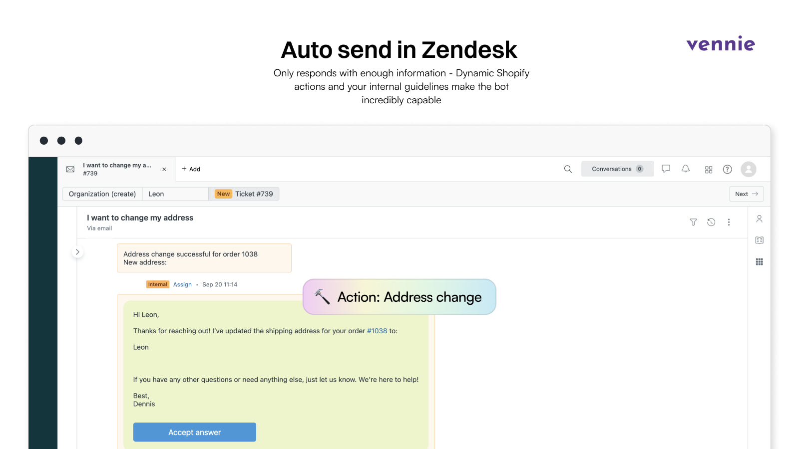Close the ticket #739 tab
799x449 pixels.
click(x=164, y=170)
